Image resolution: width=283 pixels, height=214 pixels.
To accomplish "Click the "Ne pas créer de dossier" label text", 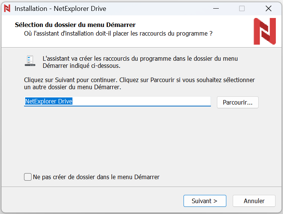I will (x=96, y=177).
